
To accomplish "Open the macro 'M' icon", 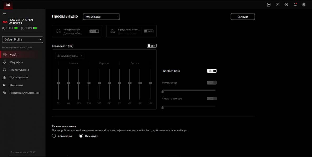I will [269, 4].
